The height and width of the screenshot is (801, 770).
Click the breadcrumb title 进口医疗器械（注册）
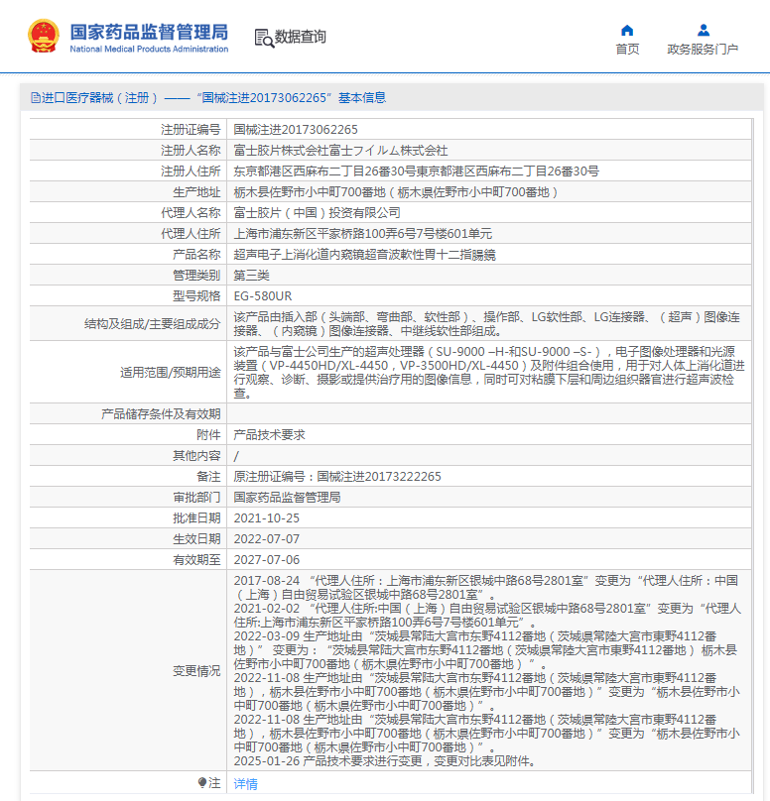(x=99, y=97)
